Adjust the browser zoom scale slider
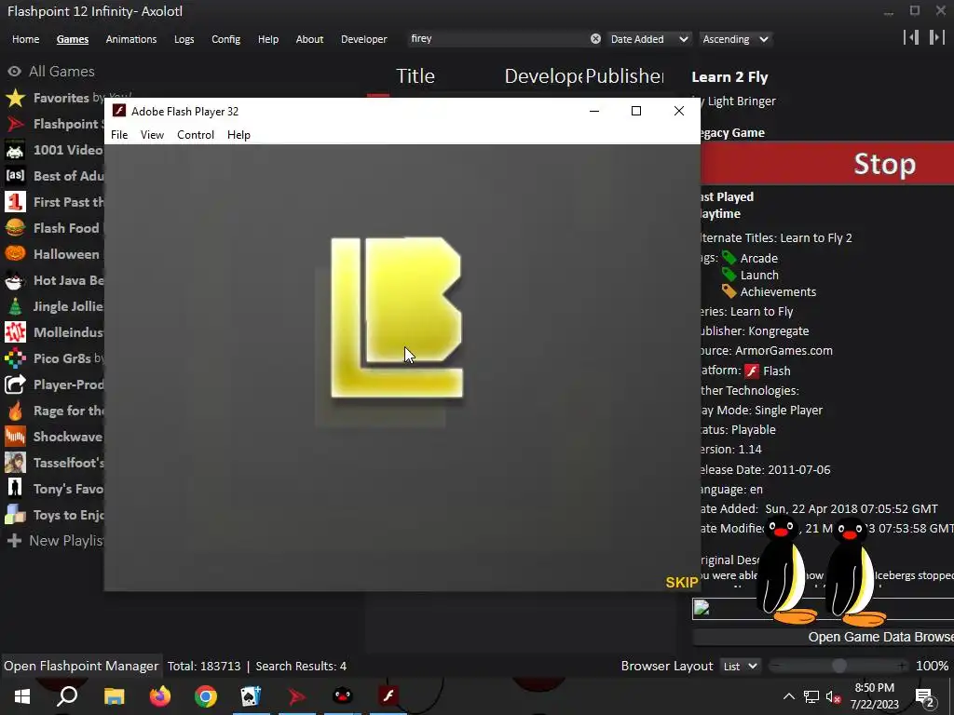 (x=838, y=667)
